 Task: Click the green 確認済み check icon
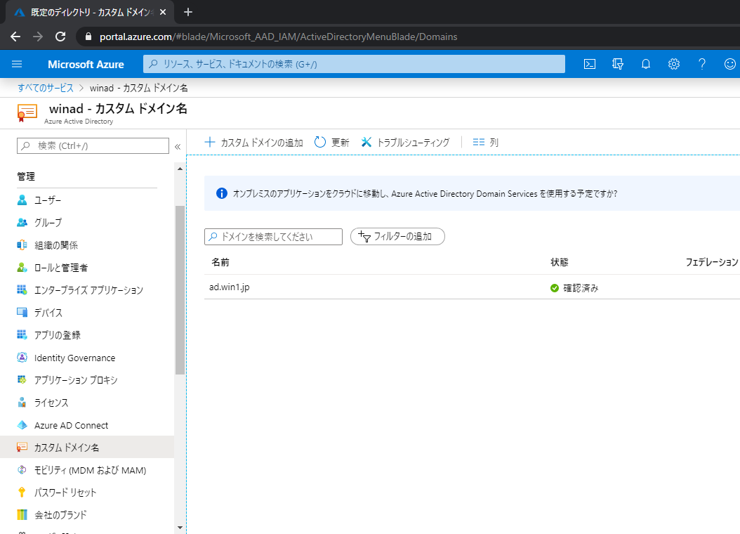click(x=555, y=288)
